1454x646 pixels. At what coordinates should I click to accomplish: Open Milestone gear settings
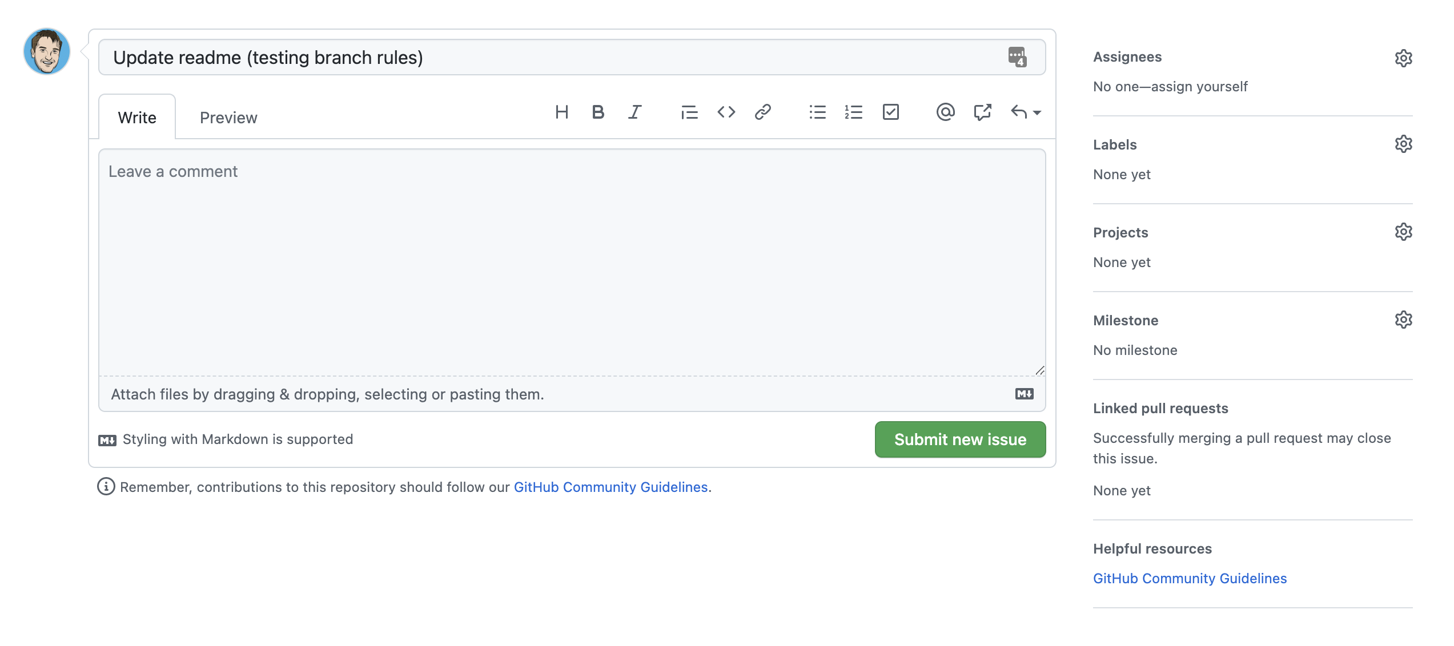tap(1403, 320)
